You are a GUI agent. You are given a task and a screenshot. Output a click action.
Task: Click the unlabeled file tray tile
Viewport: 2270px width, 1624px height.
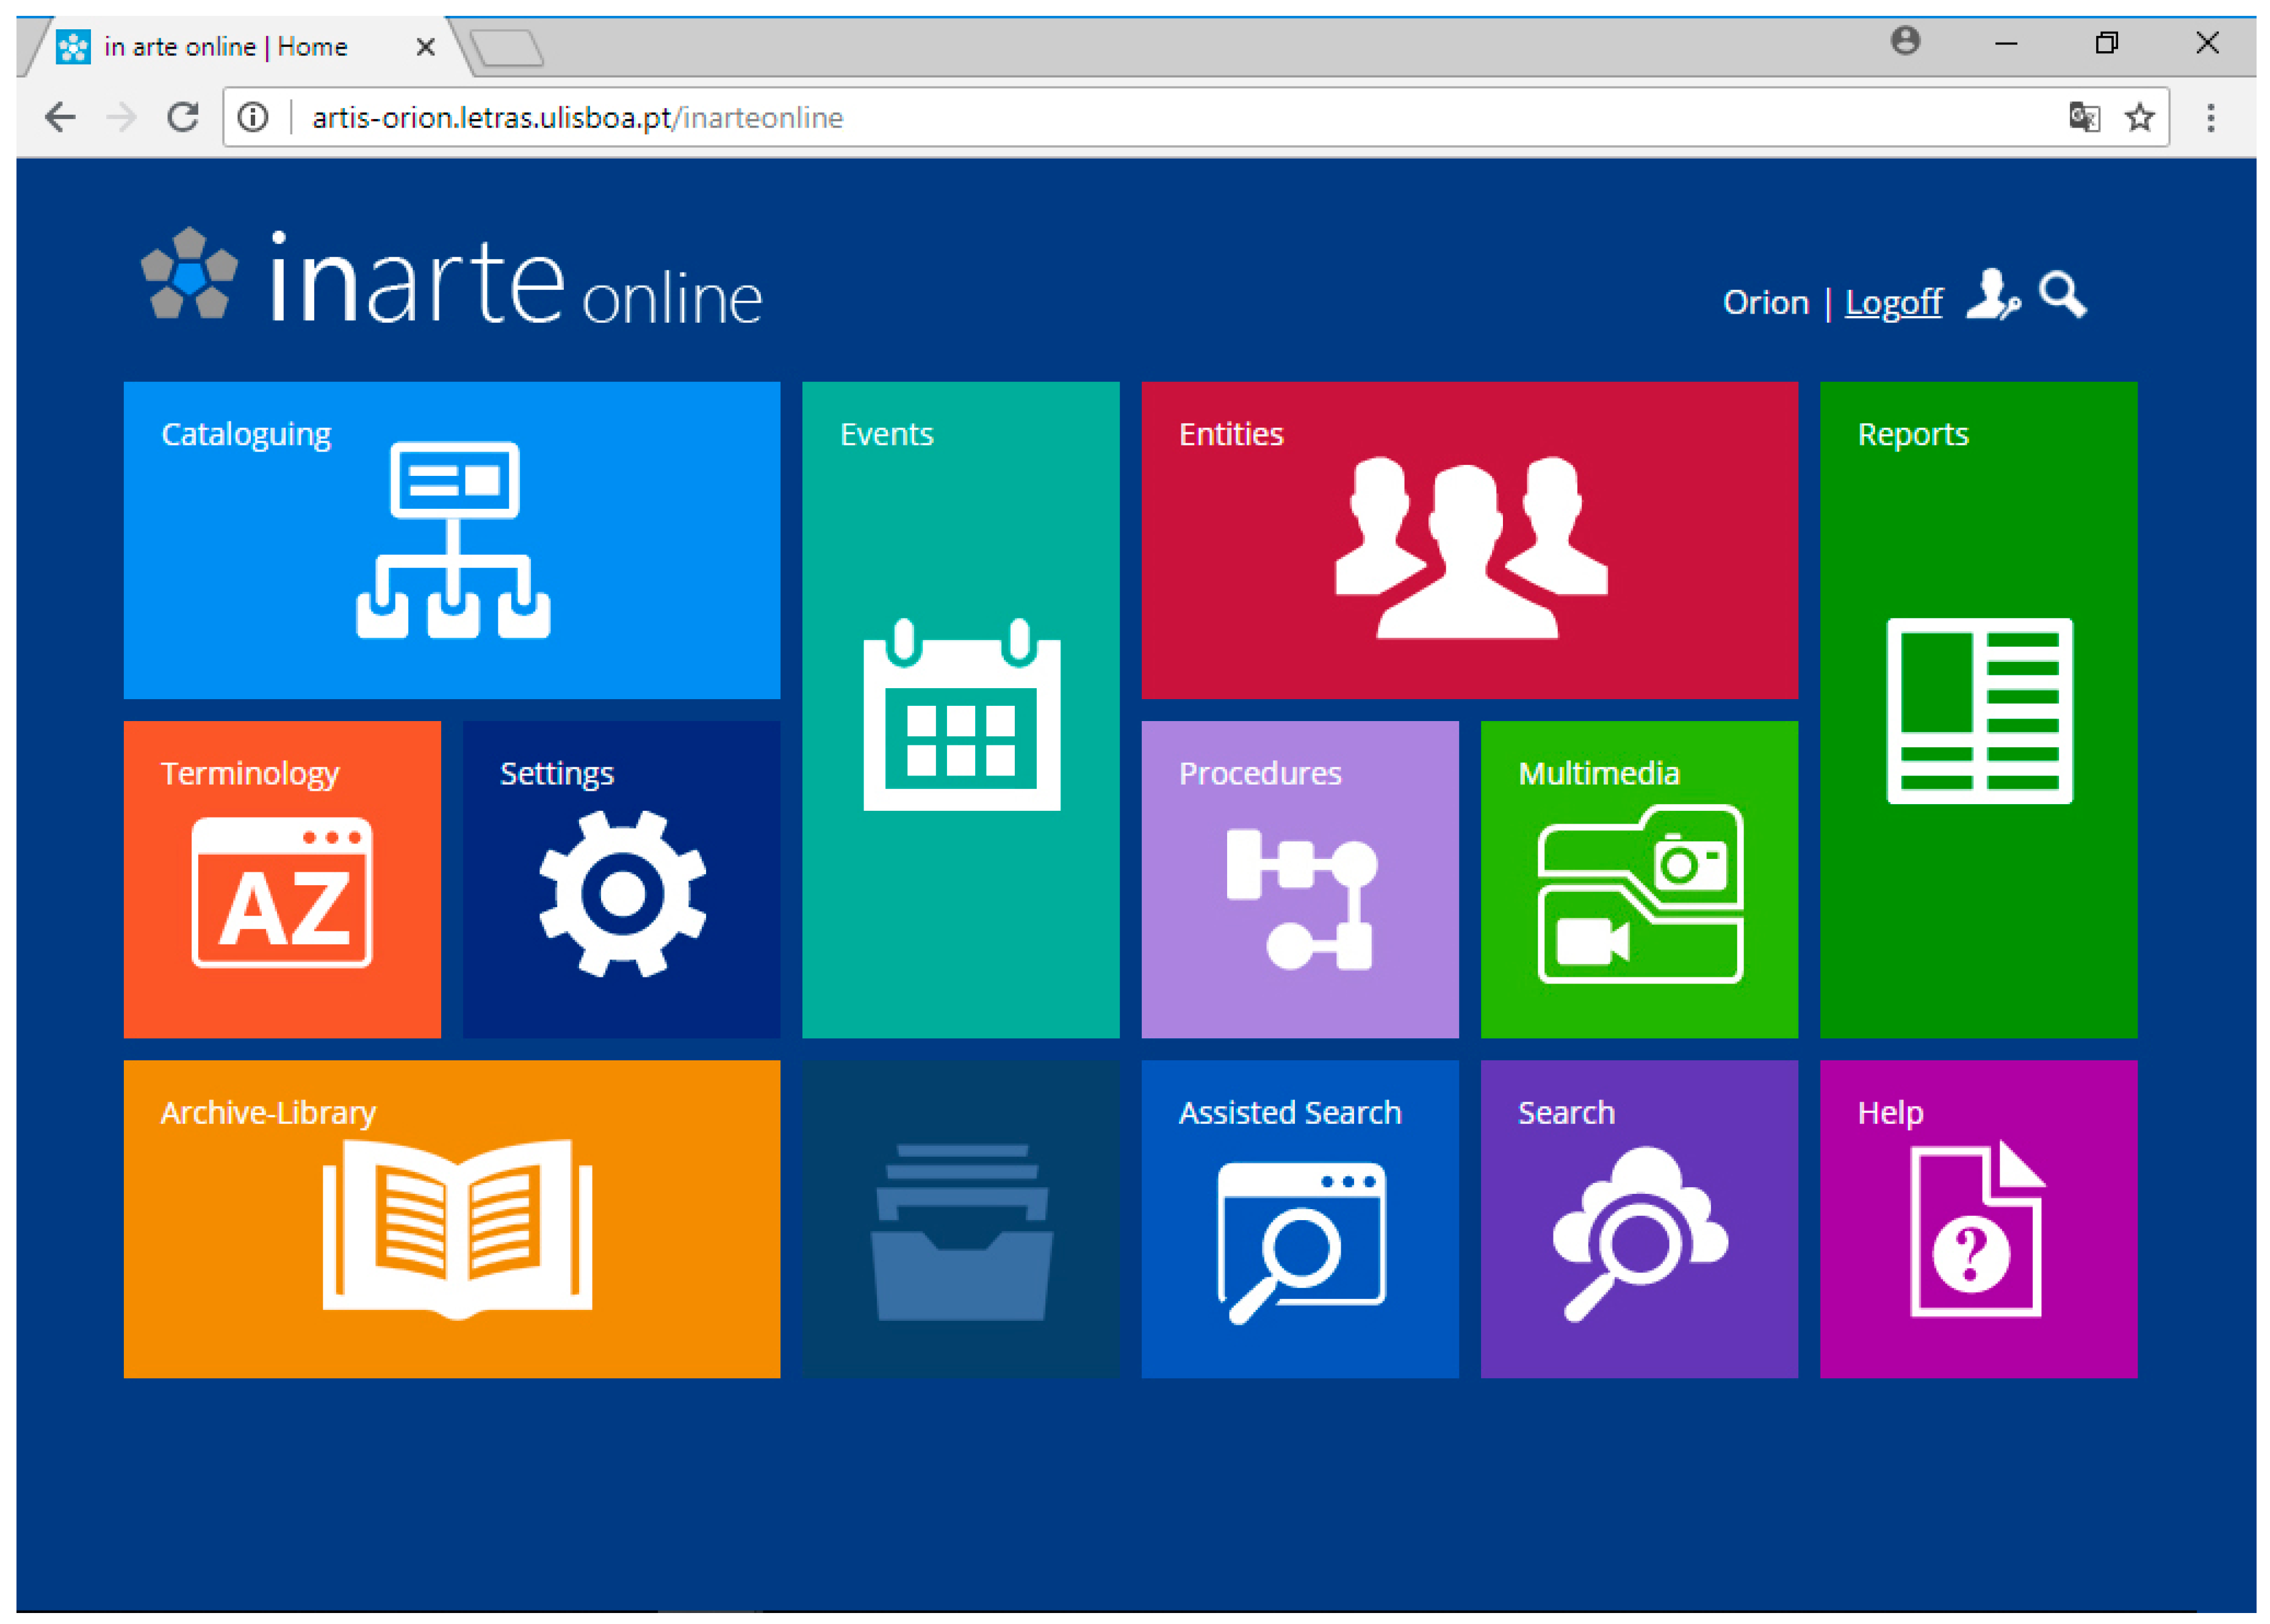coord(960,1218)
